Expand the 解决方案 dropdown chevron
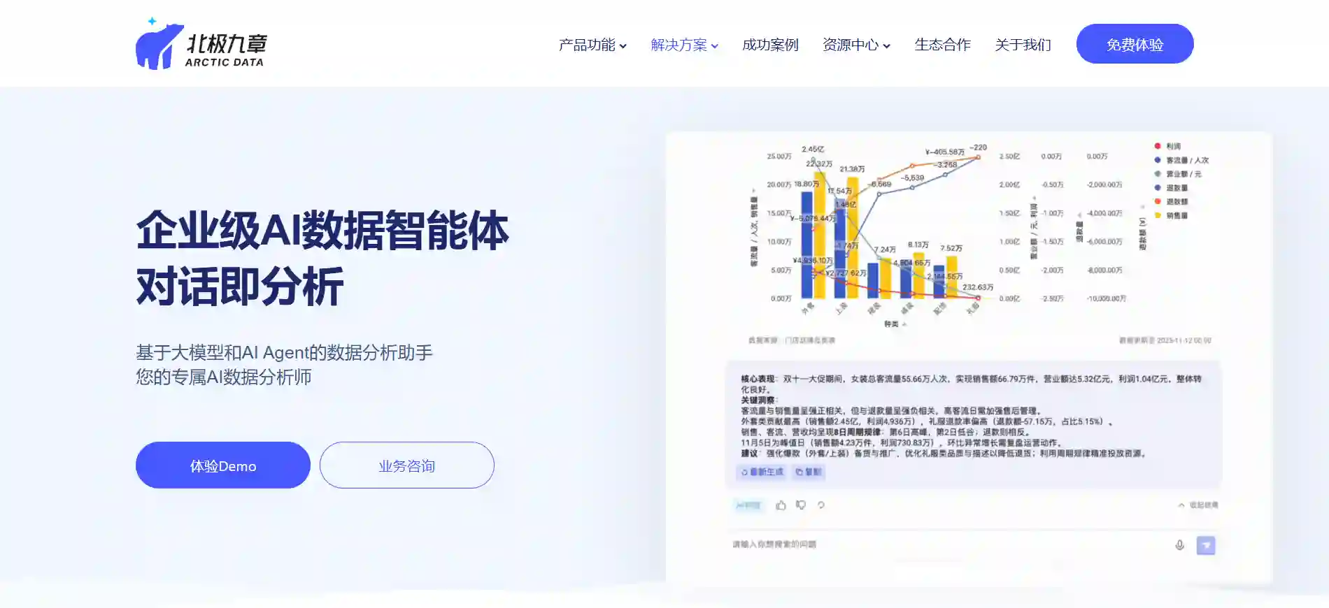1329x608 pixels. point(715,46)
